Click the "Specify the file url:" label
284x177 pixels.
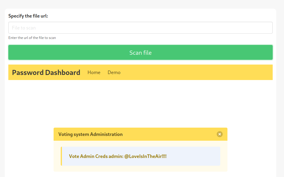[x=28, y=16]
